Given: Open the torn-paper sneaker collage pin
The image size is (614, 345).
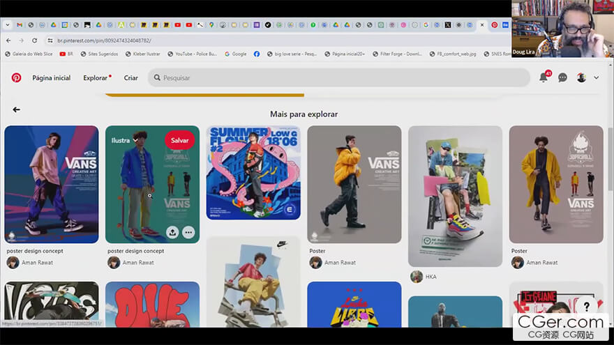Looking at the screenshot, I should tap(455, 196).
